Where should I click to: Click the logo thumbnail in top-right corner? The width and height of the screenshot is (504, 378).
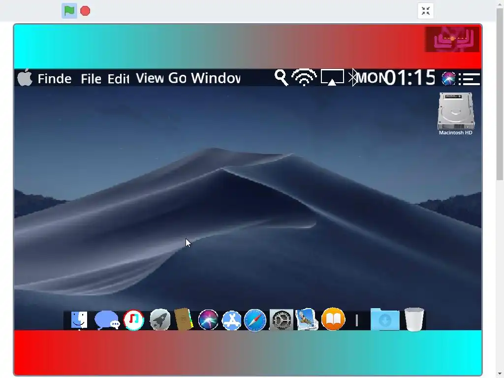(452, 39)
